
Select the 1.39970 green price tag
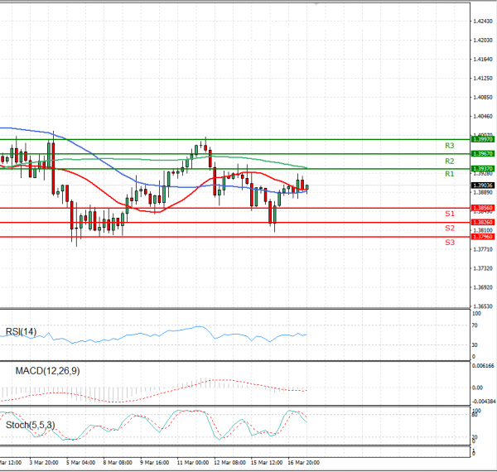pos(483,139)
